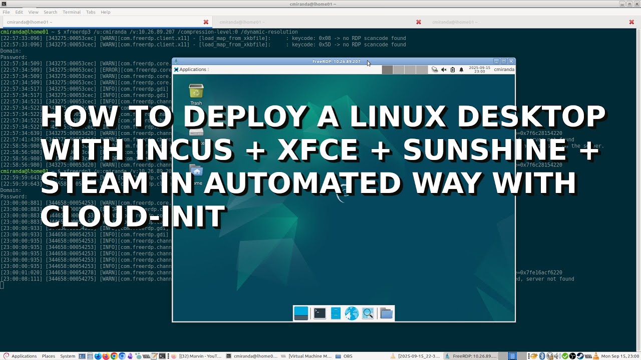Open cmiranda user menu in XFCE panel

coord(503,69)
